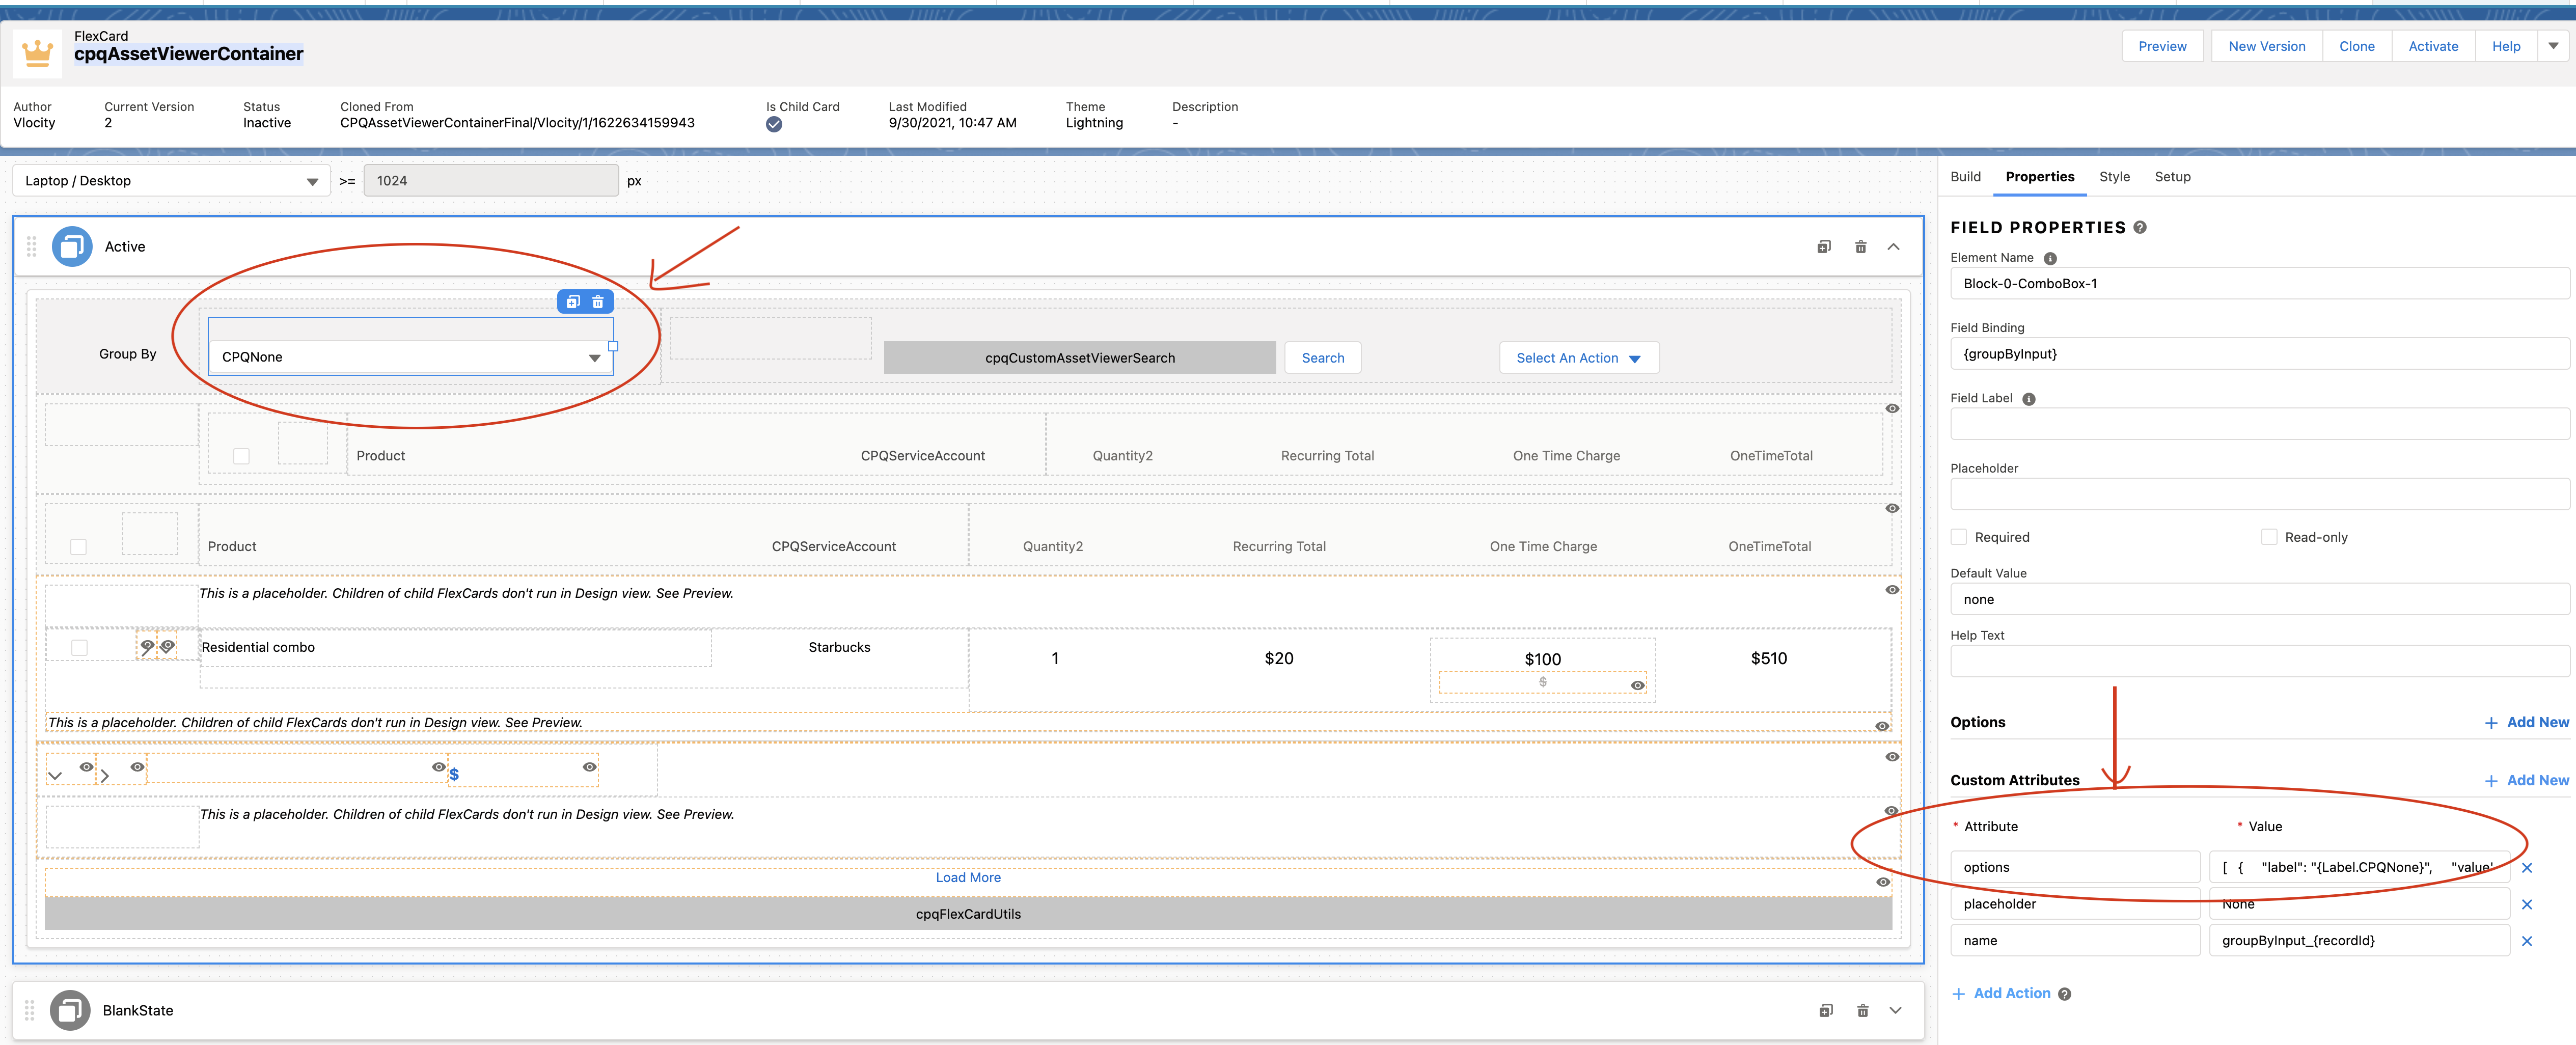Screen dimensions: 2576x1045
Task: Click the Residential combo text
Action: 258,648
